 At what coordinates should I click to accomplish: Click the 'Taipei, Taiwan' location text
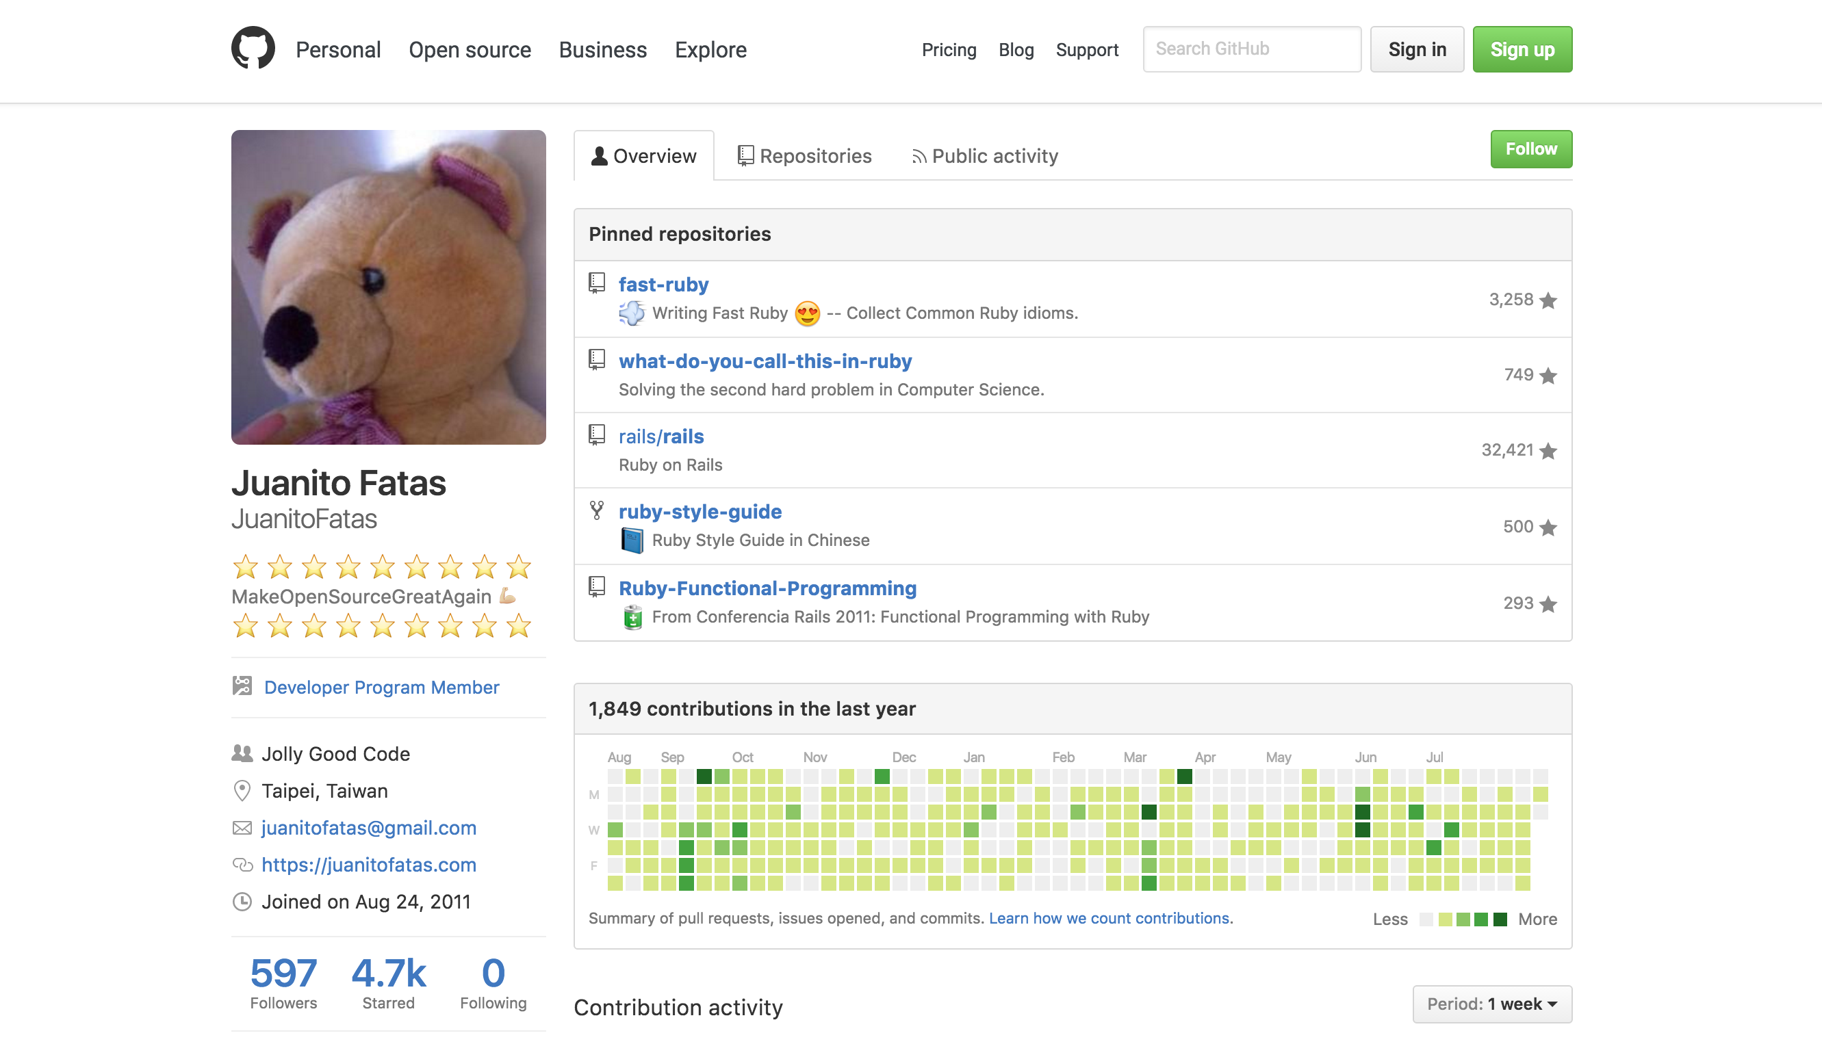click(x=324, y=791)
